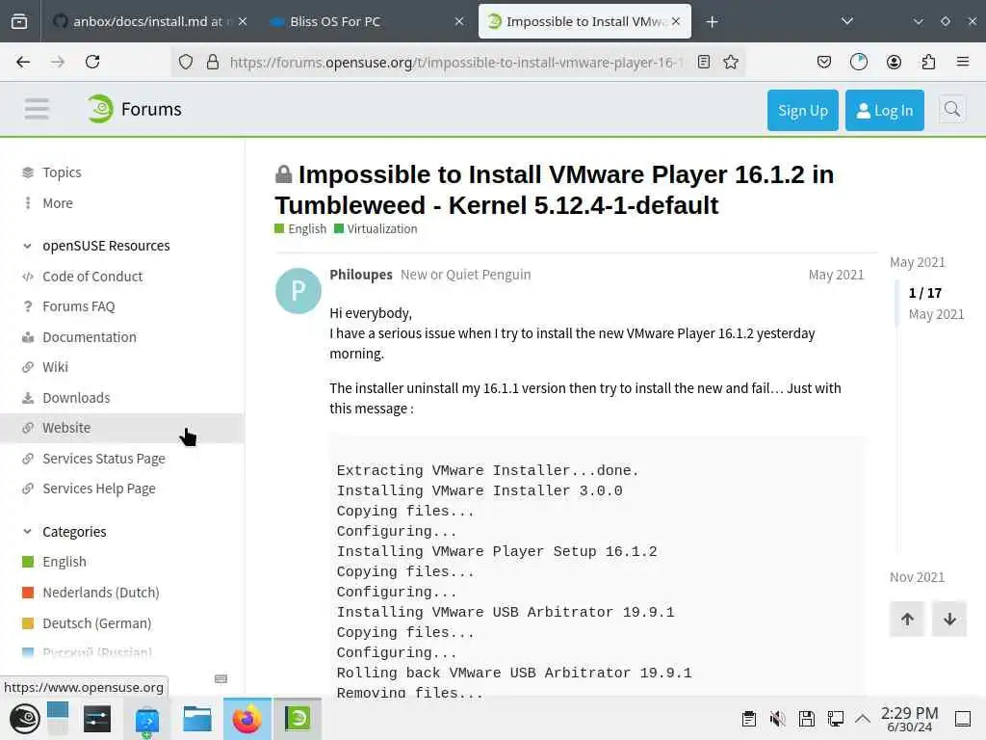Toggle reader view for this page
Viewport: 986px width, 740px height.
click(x=704, y=62)
